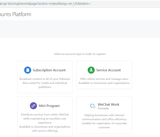Click the Platform page header title

point(16,14)
